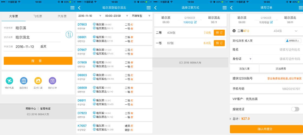Image resolution: width=303 pixels, height=135 pixels.
Task: Open hamburger menu on the 火车票 search screen
Action: tap(72, 8)
